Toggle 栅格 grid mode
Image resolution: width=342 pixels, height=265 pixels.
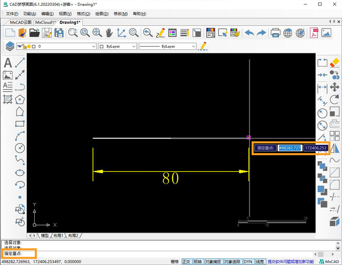(x=175, y=261)
